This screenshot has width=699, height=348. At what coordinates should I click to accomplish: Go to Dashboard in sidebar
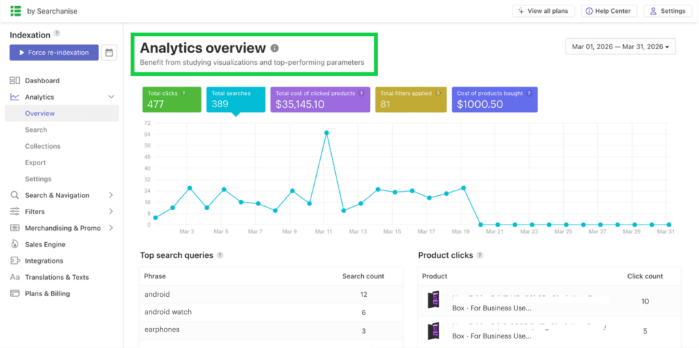pos(42,81)
